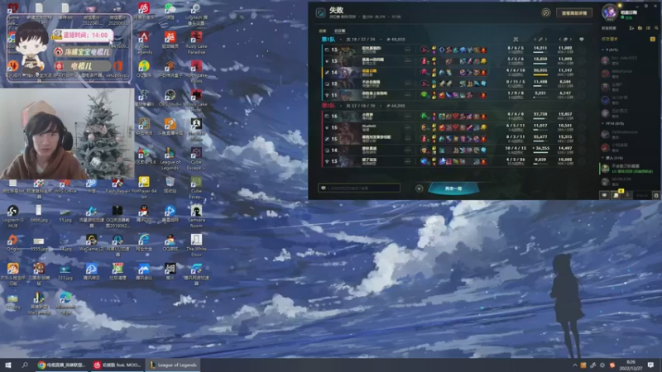Click the new folder icon in friends panel
This screenshot has width=662, height=372.
pos(640,28)
